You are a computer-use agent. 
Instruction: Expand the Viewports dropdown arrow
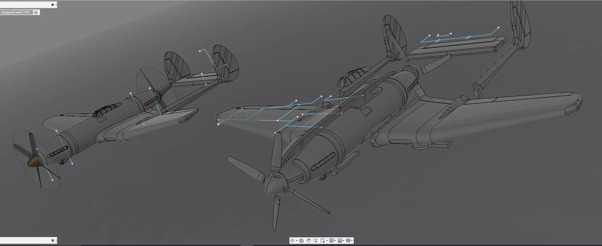click(x=352, y=241)
